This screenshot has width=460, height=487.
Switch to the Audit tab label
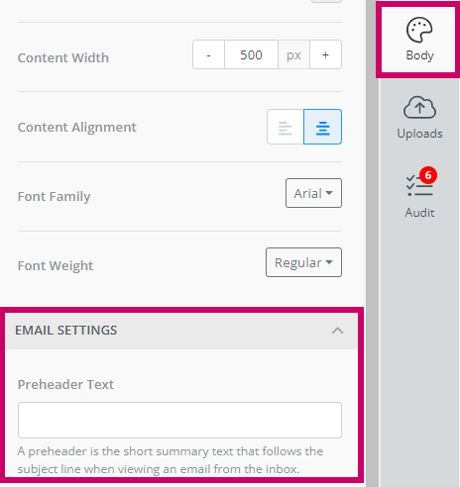point(419,213)
